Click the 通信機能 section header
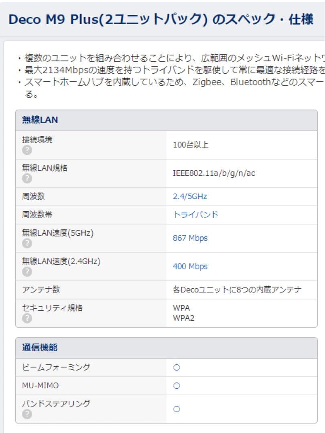The image size is (325, 433). click(167, 348)
